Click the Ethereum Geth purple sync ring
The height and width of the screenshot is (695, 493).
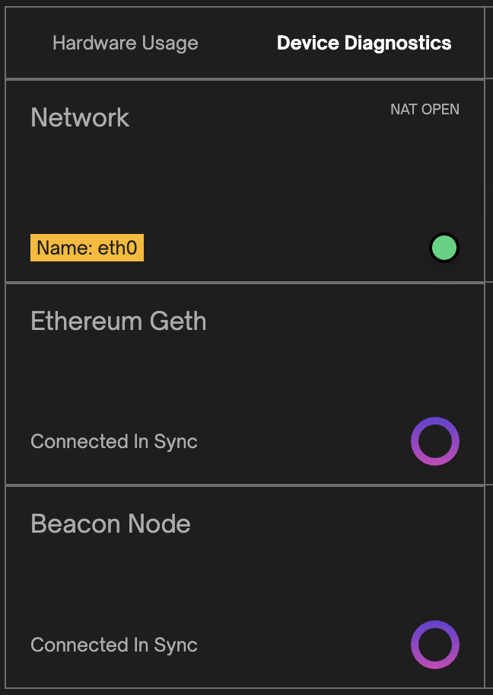pyautogui.click(x=435, y=441)
